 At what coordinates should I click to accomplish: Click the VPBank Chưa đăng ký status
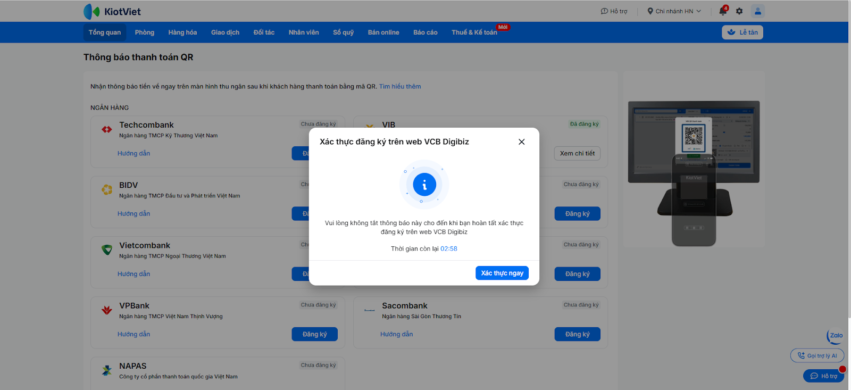[x=319, y=305]
